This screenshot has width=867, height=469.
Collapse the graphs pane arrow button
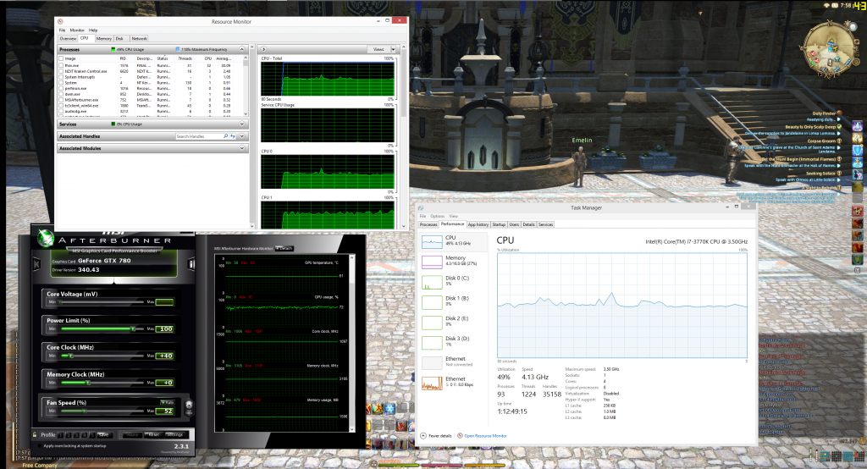(264, 49)
